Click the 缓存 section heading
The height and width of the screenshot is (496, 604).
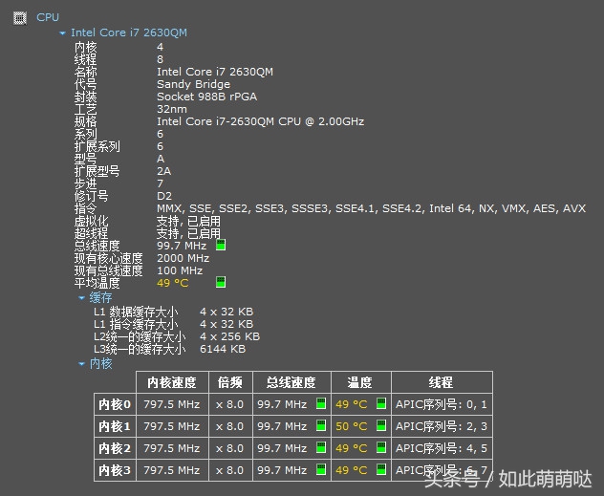pos(101,297)
